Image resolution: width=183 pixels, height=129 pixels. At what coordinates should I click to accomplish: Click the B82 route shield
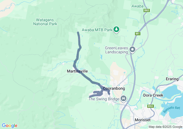point(147,10)
